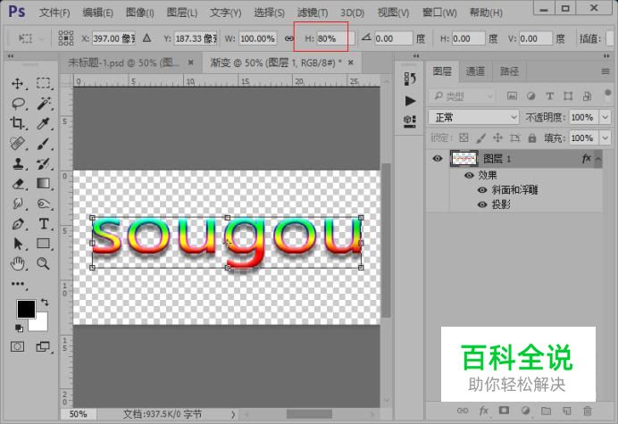618x424 pixels.
Task: Select the Rectangle shape tool
Action: point(44,244)
